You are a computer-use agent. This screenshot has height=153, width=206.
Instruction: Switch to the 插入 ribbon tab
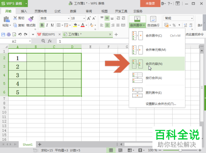(x=24, y=11)
